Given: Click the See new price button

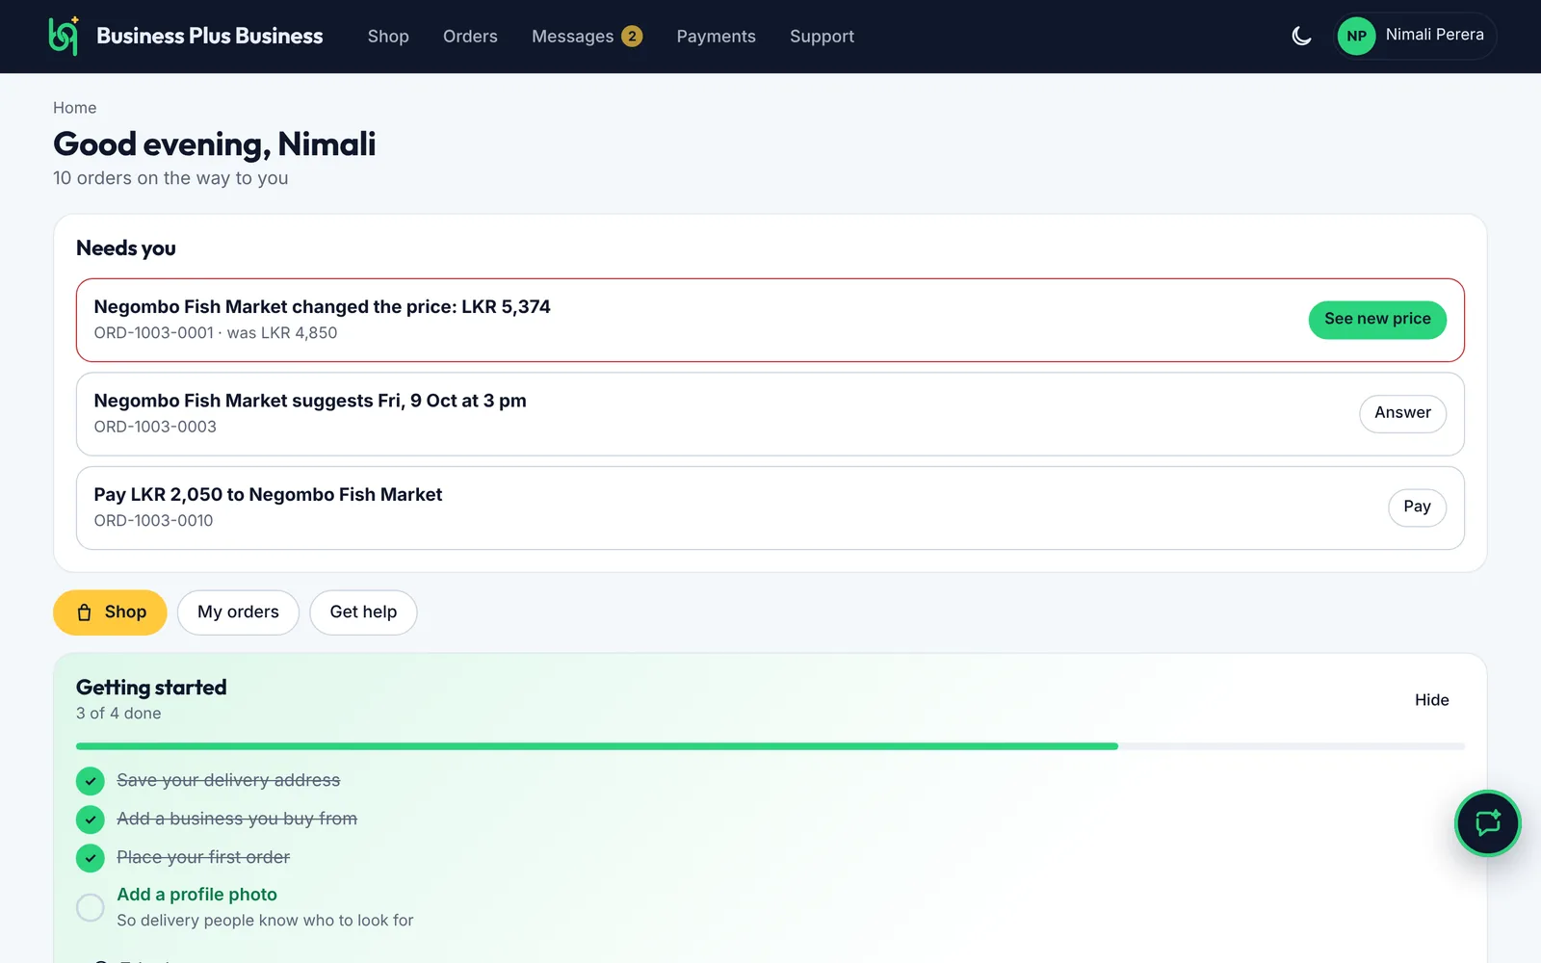Looking at the screenshot, I should coord(1377,320).
